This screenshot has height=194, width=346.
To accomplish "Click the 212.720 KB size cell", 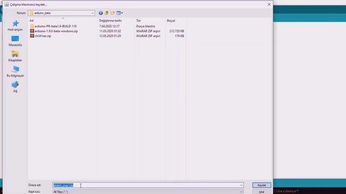I will tap(177, 31).
